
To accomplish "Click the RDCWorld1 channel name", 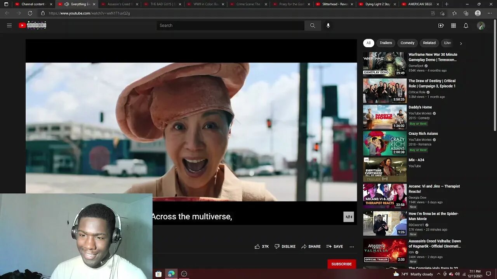I will tap(417, 225).
